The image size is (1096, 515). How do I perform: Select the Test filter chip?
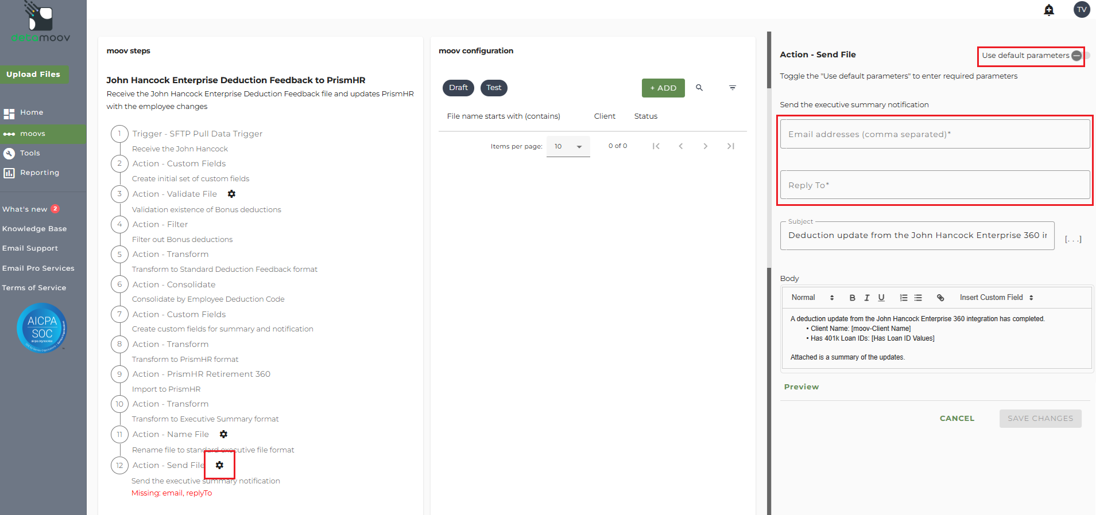click(x=494, y=88)
